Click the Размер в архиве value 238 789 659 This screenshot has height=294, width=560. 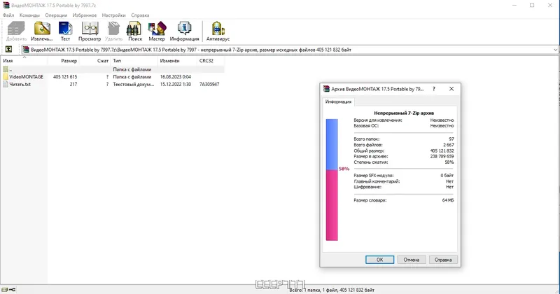442,157
